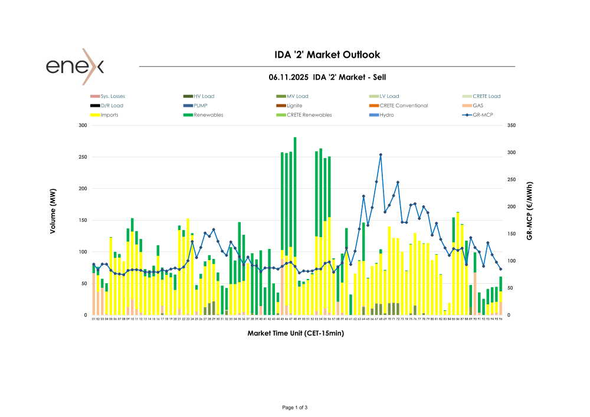Select the Market Time Unit axis title
590x417 pixels.
[296, 333]
